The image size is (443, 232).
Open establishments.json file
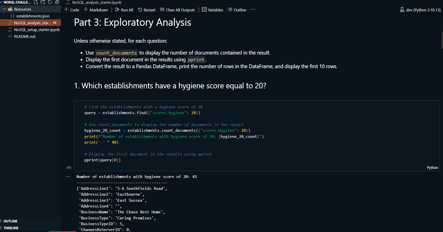point(33,16)
